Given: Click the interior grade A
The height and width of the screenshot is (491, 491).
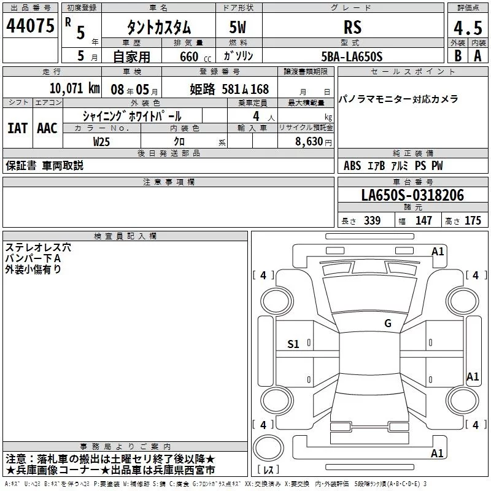Looking at the screenshot, I should point(477,56).
